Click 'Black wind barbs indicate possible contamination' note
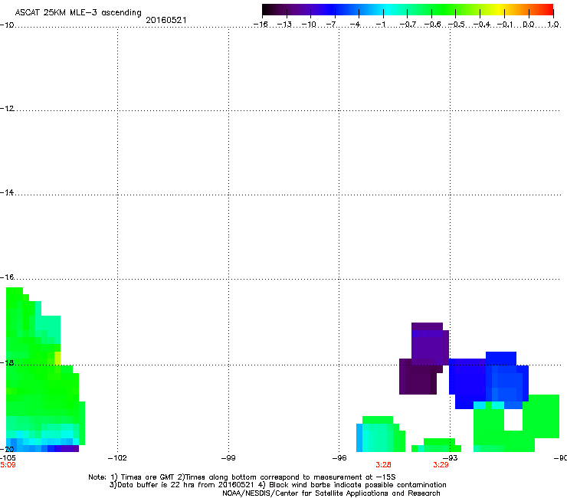The height and width of the screenshot is (498, 567). pyautogui.click(x=358, y=485)
